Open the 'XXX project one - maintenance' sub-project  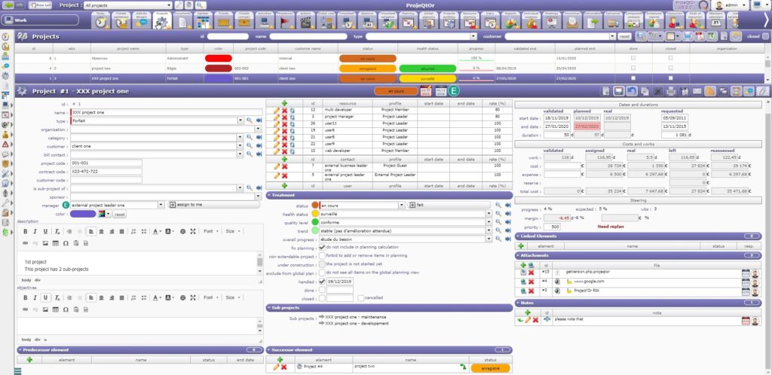[x=356, y=317]
